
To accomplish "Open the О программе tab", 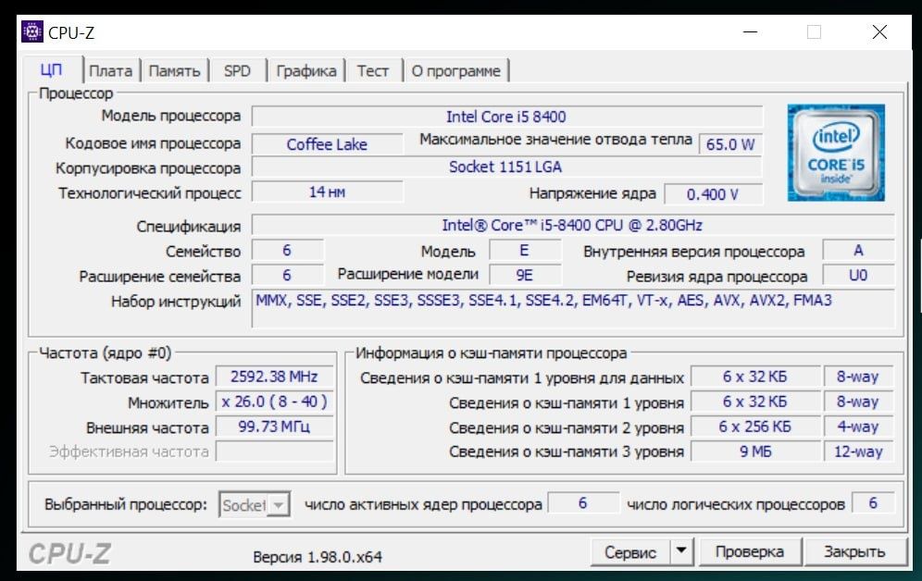I will click(x=456, y=71).
